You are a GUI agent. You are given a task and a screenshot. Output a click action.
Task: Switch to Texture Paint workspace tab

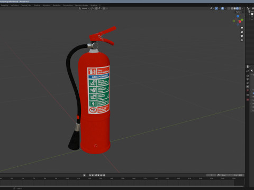click(x=26, y=5)
